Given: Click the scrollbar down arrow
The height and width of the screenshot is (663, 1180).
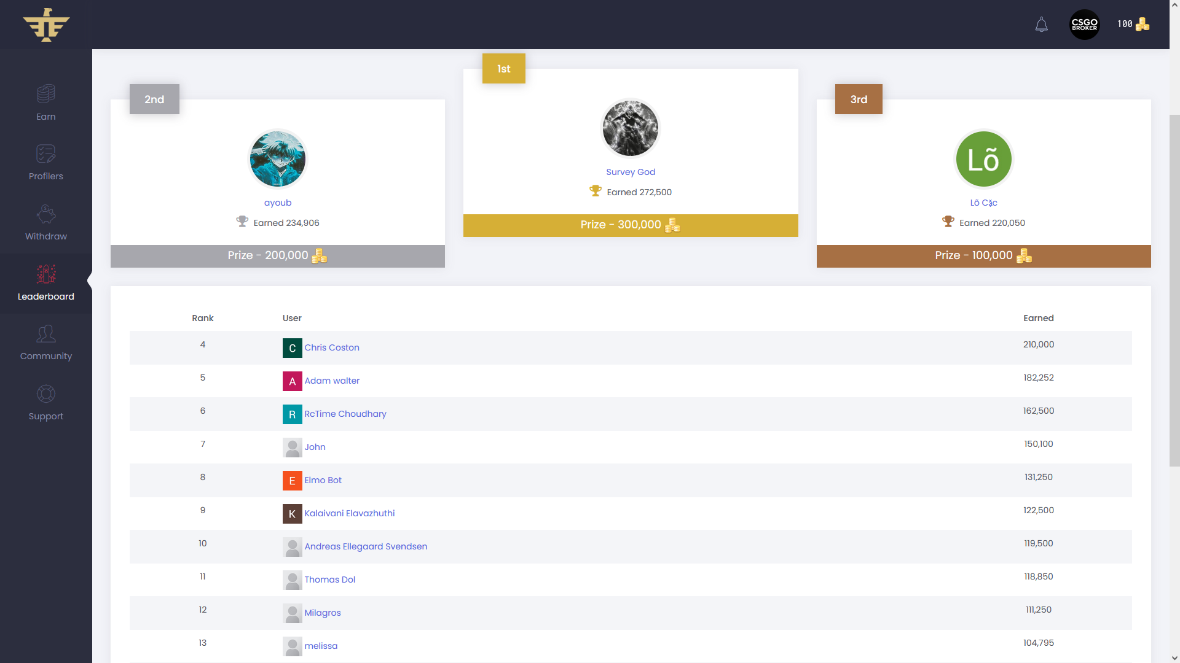Looking at the screenshot, I should (1174, 657).
